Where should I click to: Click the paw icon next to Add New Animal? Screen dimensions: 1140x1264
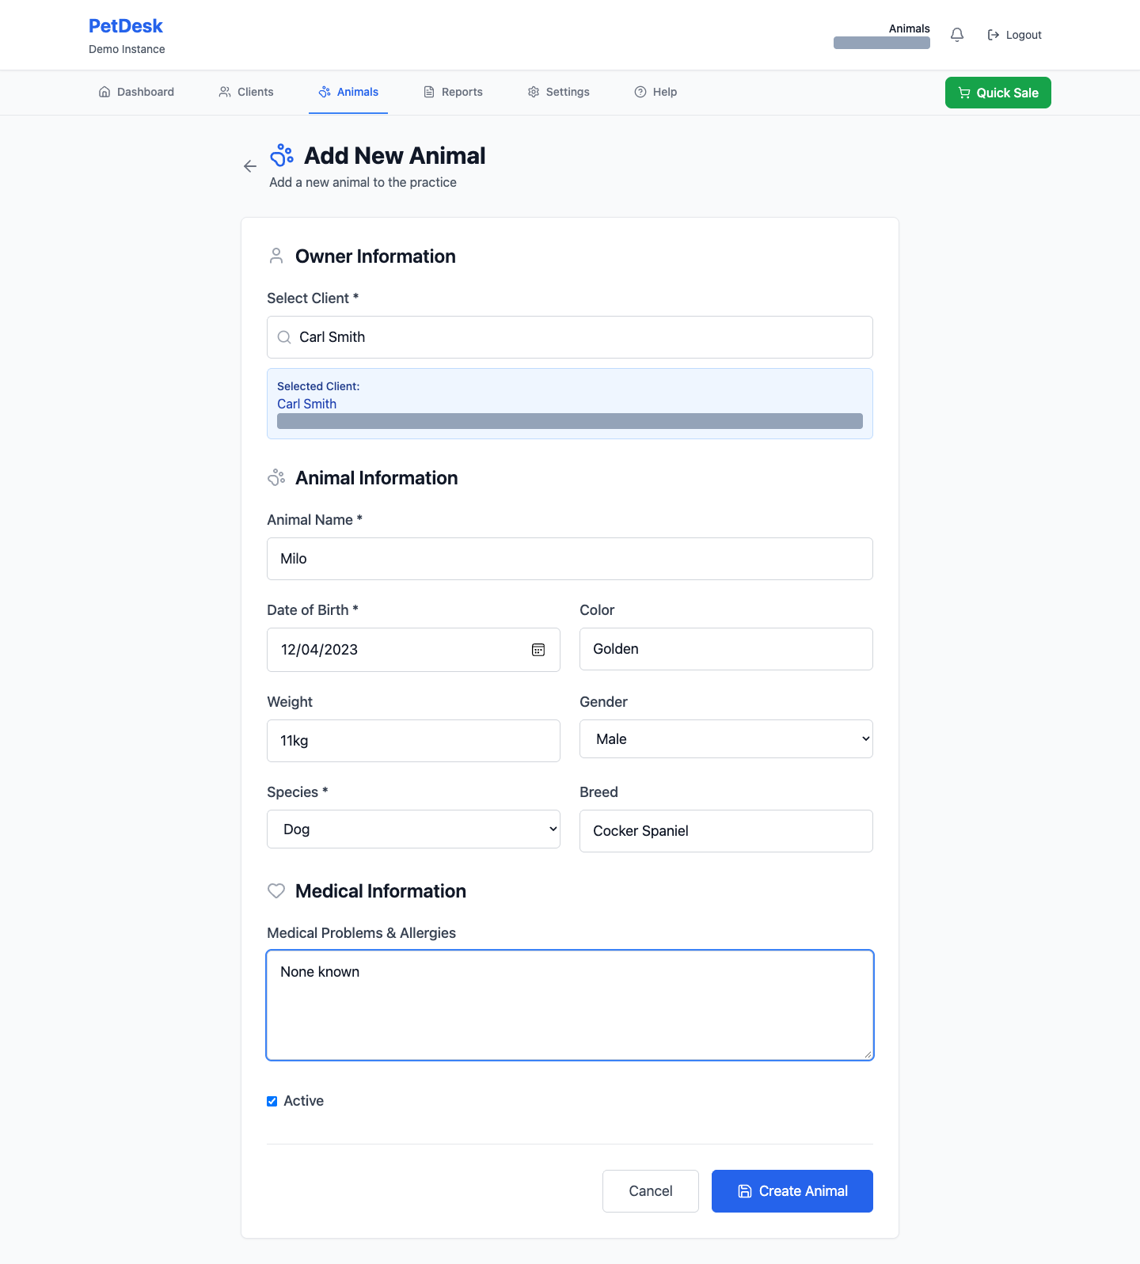pyautogui.click(x=282, y=156)
